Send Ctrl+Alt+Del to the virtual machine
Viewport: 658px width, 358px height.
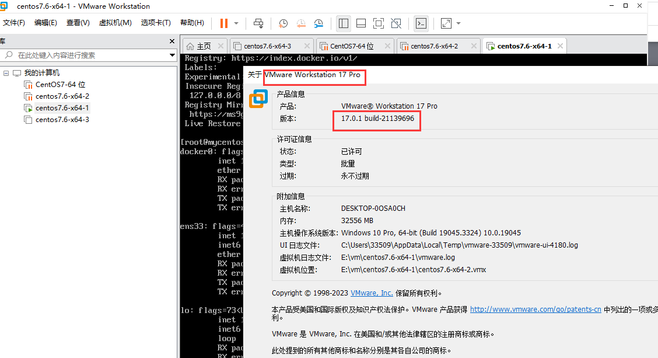[258, 23]
